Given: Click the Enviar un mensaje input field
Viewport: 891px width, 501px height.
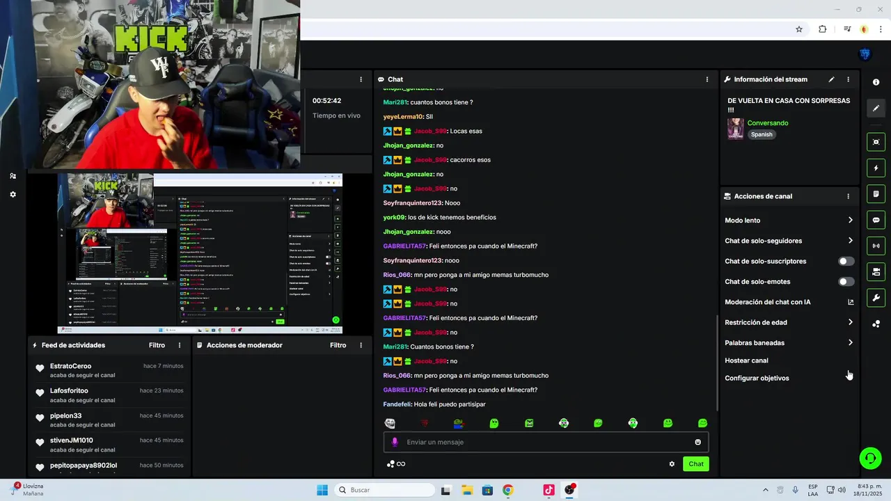Looking at the screenshot, I should (546, 442).
